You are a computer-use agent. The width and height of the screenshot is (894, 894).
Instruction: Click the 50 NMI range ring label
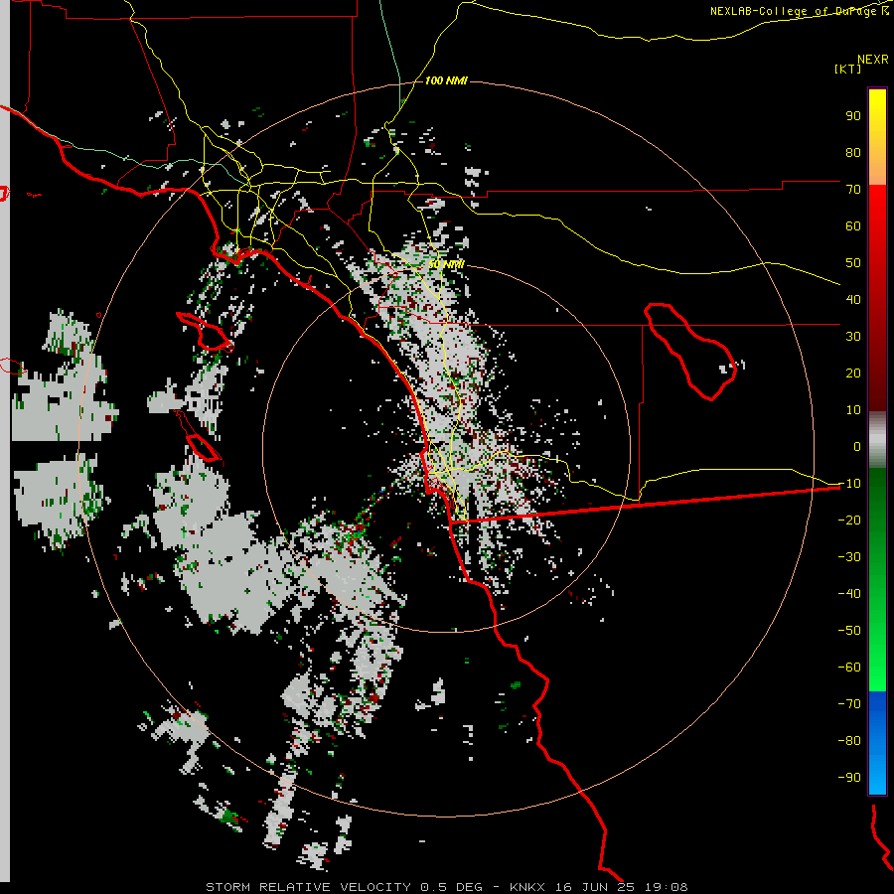point(446,264)
